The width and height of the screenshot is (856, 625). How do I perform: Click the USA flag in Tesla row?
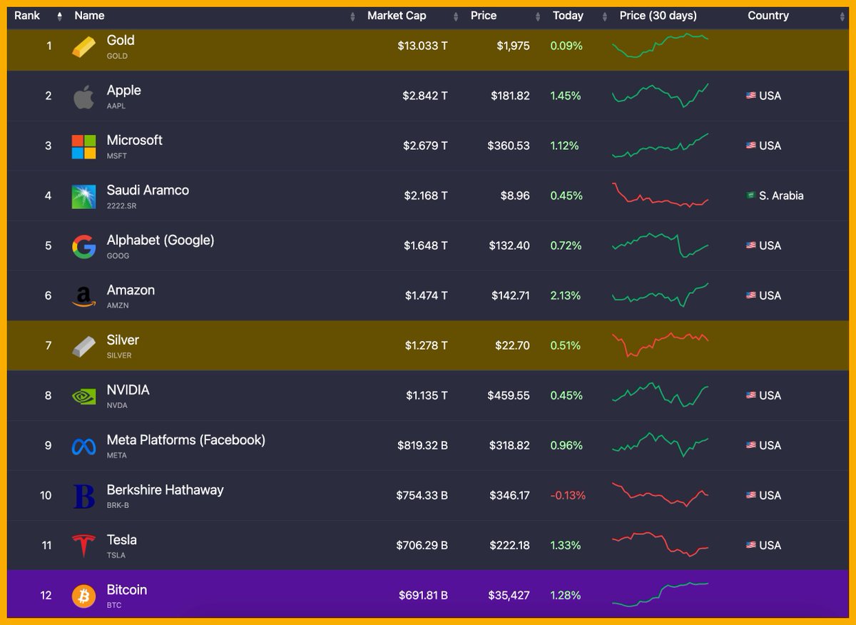pyautogui.click(x=751, y=545)
